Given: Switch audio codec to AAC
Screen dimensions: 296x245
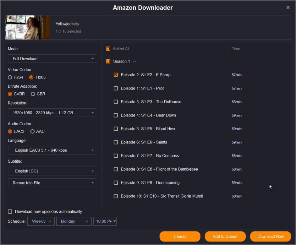Looking at the screenshot, I should click(32, 131).
